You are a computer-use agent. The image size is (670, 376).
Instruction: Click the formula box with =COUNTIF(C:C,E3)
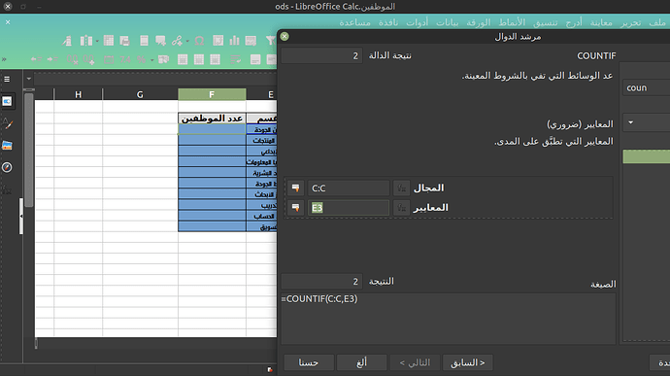pyautogui.click(x=448, y=319)
